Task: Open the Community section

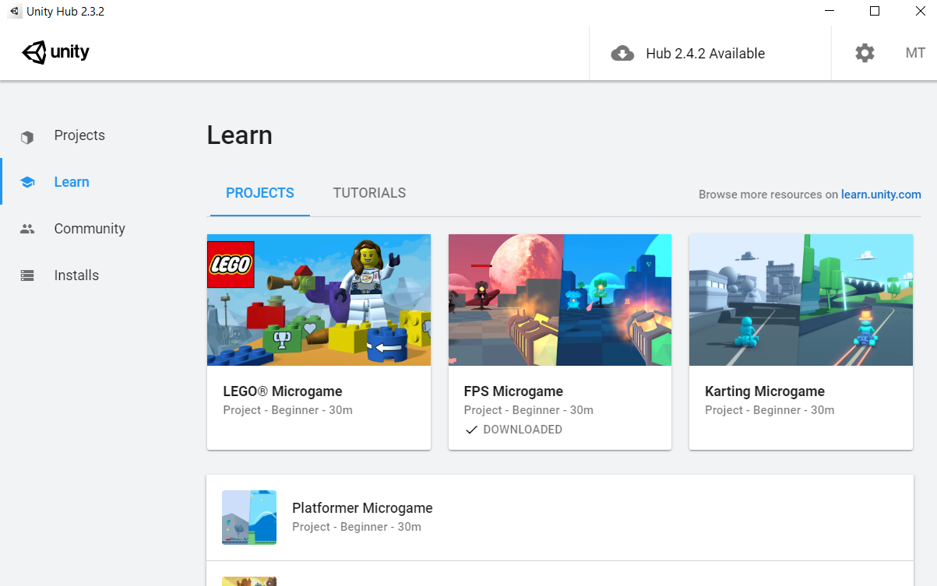Action: point(90,229)
